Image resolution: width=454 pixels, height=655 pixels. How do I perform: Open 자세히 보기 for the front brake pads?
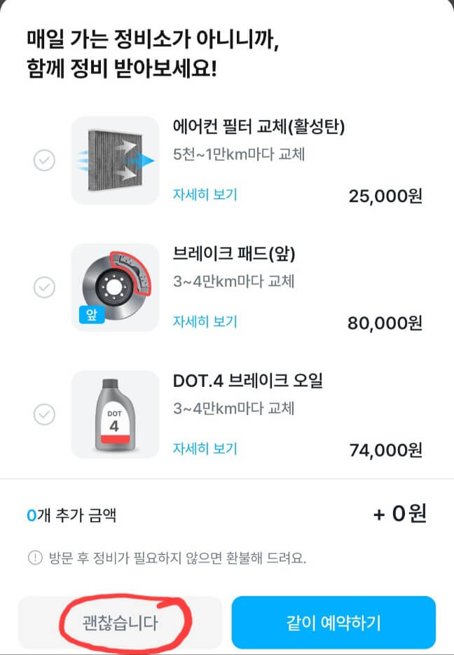203,321
